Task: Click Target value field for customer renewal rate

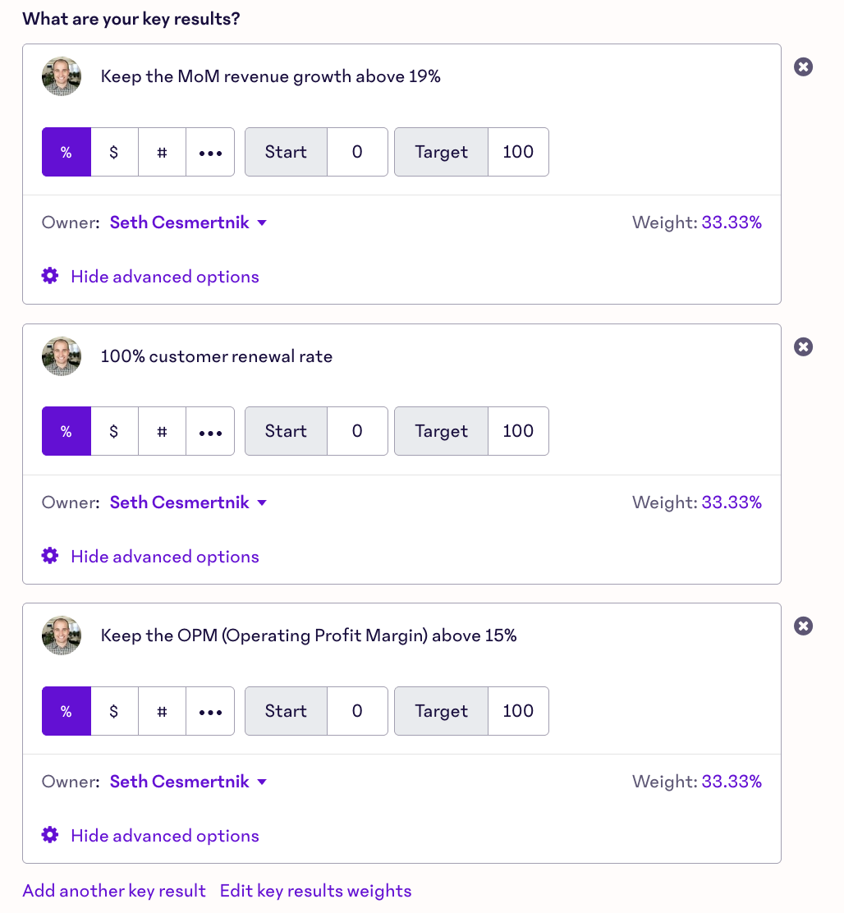Action: [x=518, y=431]
